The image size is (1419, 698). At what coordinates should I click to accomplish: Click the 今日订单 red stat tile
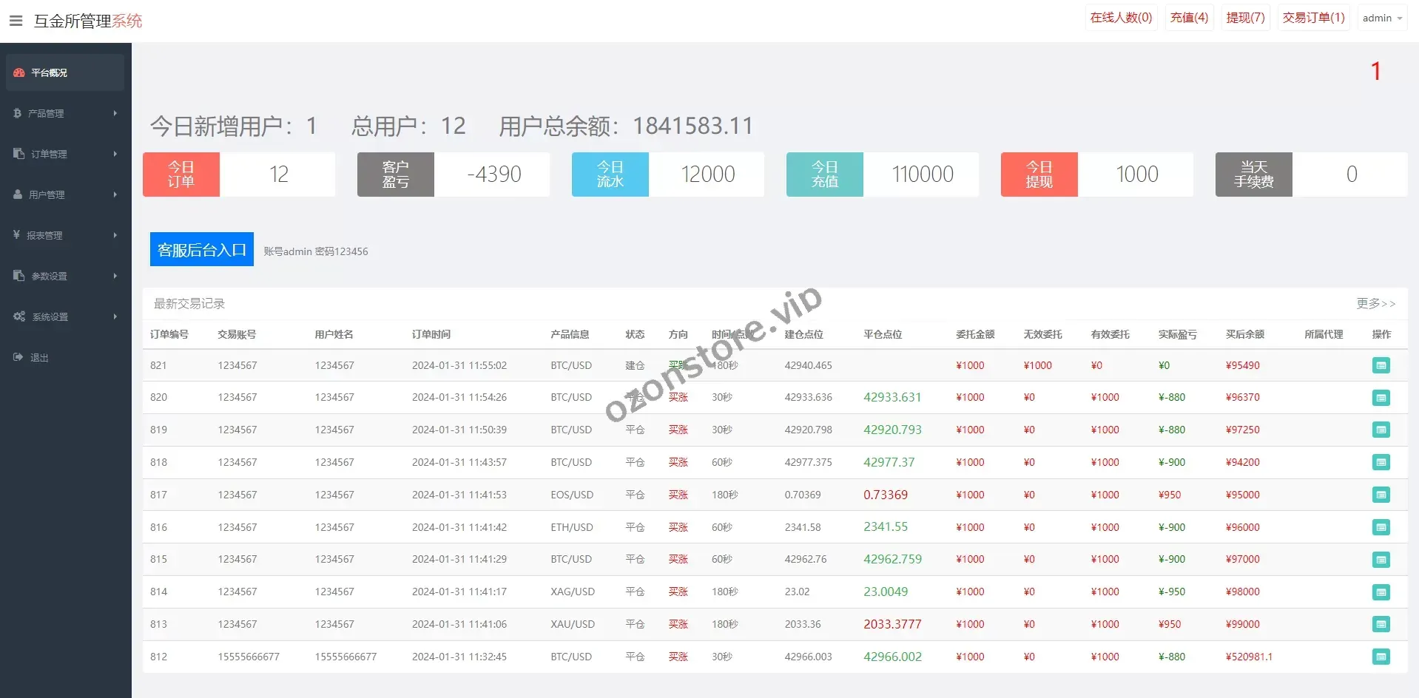coord(181,174)
